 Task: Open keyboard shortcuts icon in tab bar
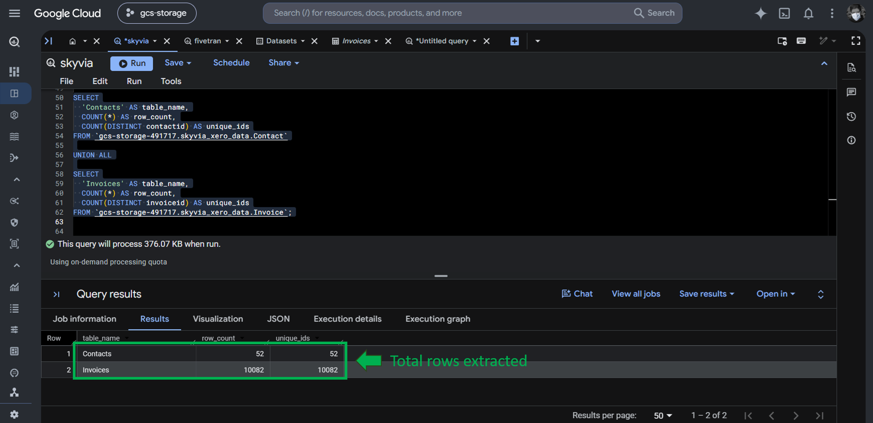tap(801, 41)
